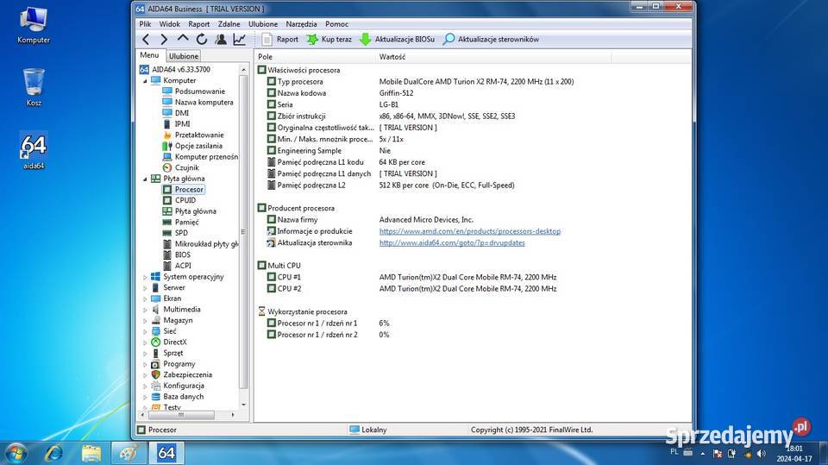The height and width of the screenshot is (465, 828).
Task: Open the Plik menu
Action: [x=145, y=24]
